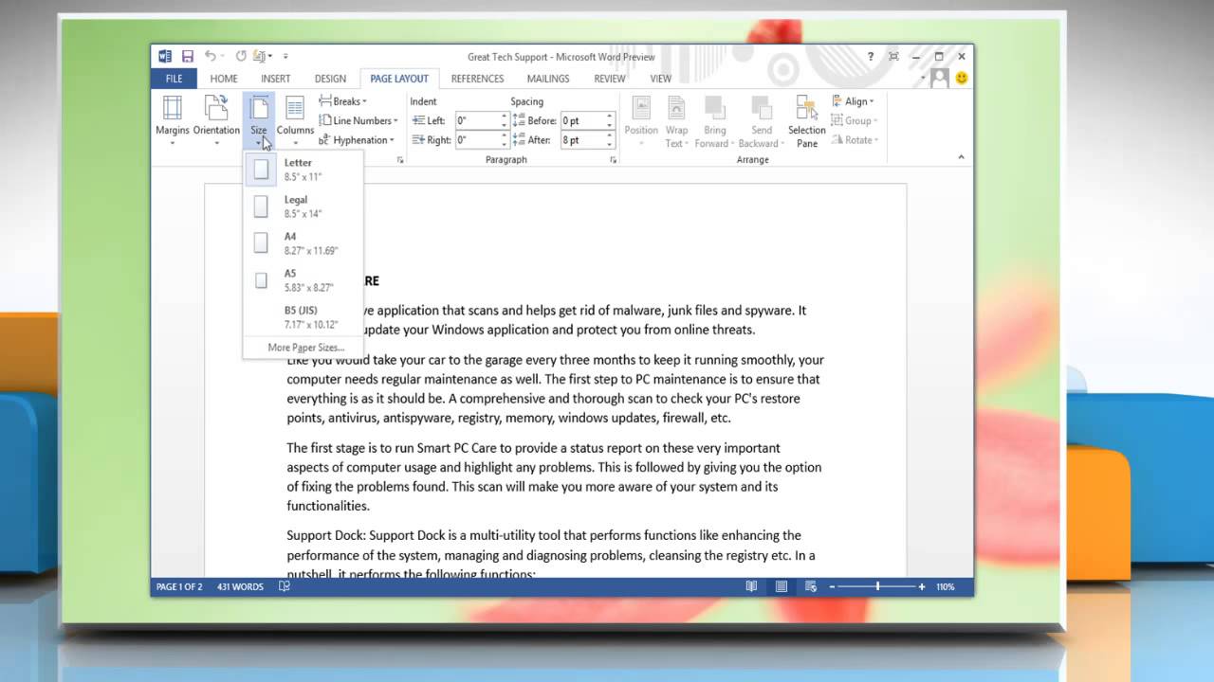Click PAGE 1 OF 2 in the status bar
Image resolution: width=1214 pixels, height=682 pixels.
point(179,587)
